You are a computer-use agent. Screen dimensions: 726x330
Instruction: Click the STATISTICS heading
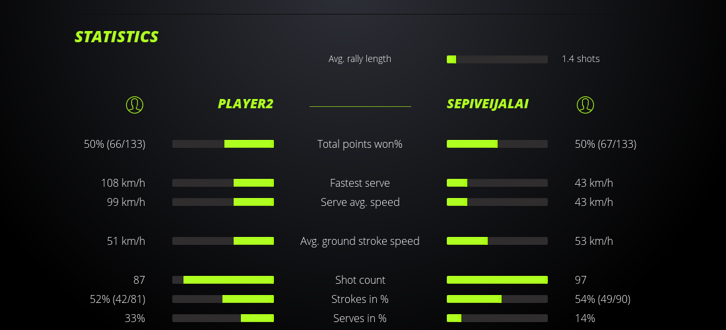click(x=117, y=37)
